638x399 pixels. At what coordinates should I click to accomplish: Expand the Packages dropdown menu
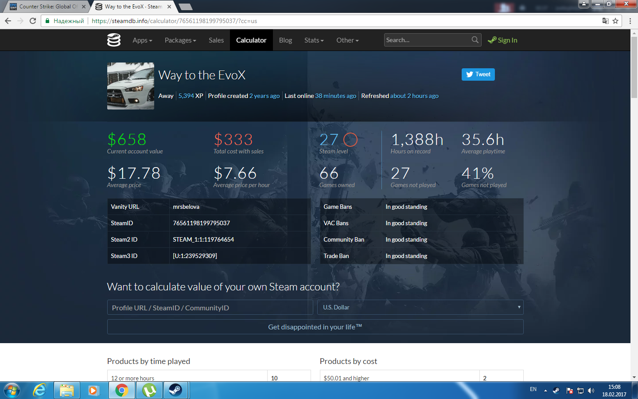180,40
